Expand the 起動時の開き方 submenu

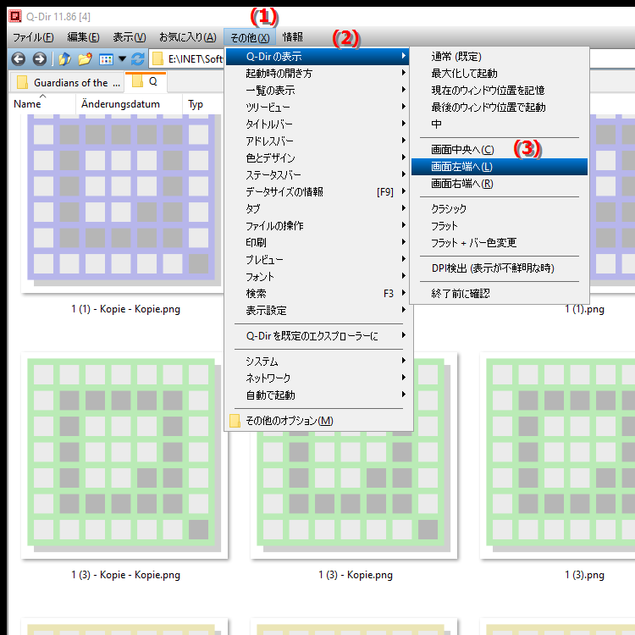click(317, 74)
